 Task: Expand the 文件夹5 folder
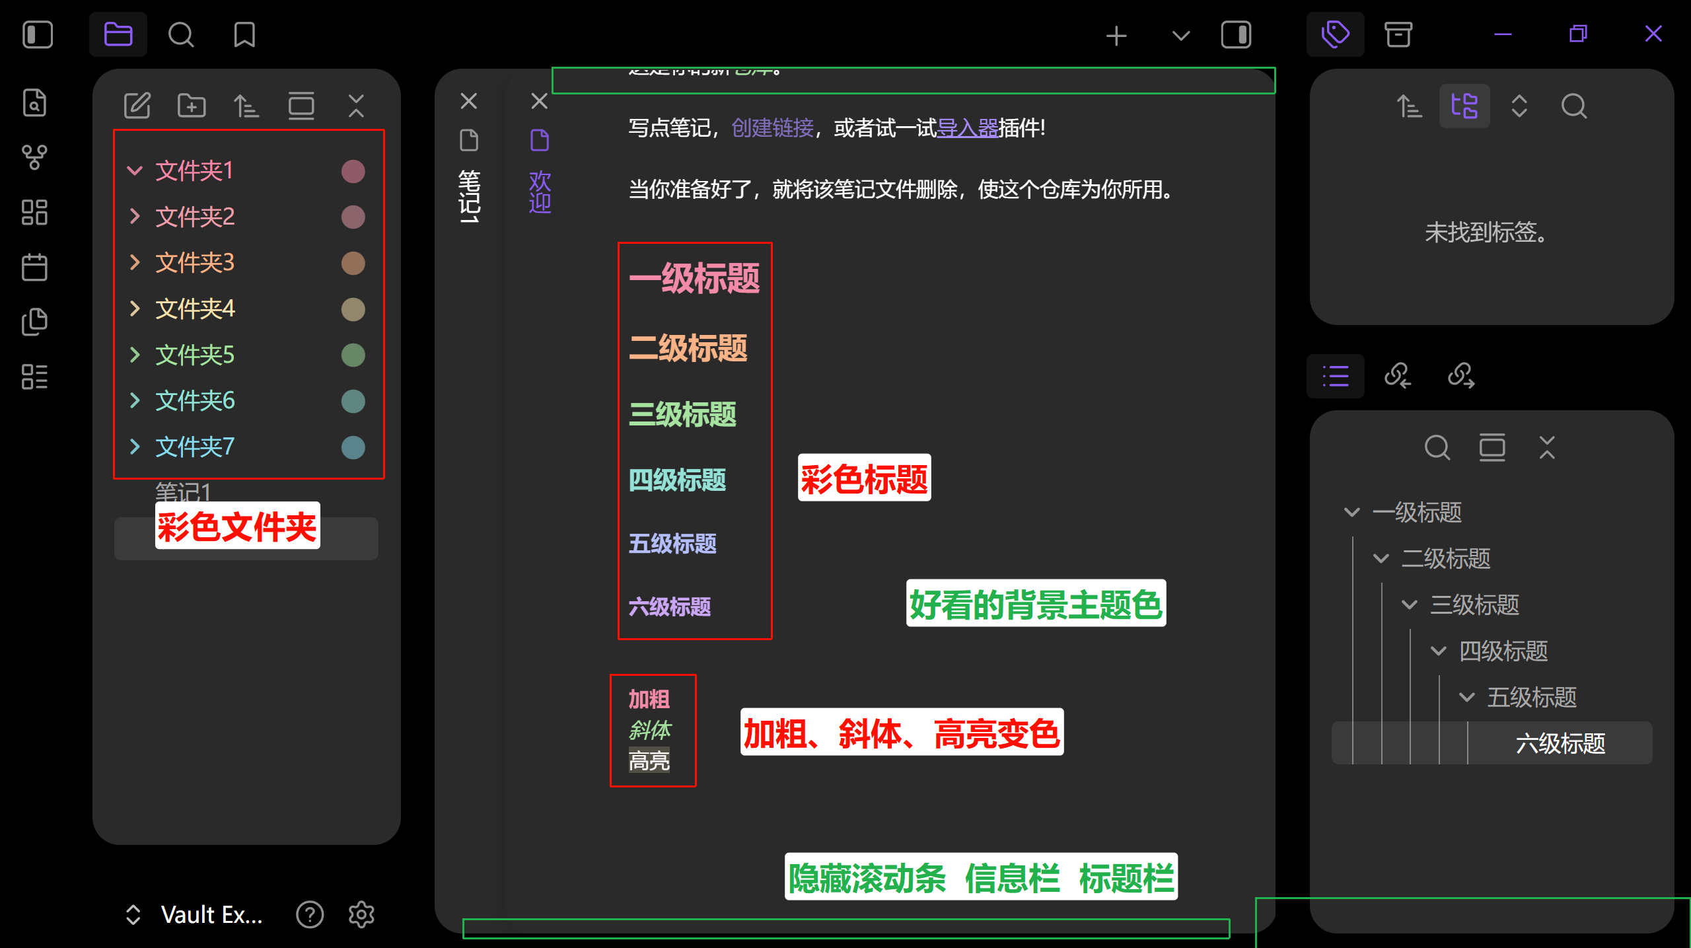tap(135, 355)
